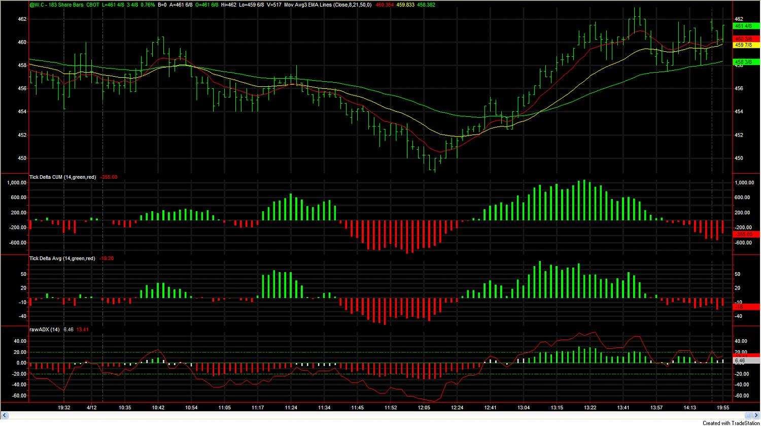The height and width of the screenshot is (426, 761).
Task: Click the red '-355.00' tag on right axis
Action: [x=746, y=234]
